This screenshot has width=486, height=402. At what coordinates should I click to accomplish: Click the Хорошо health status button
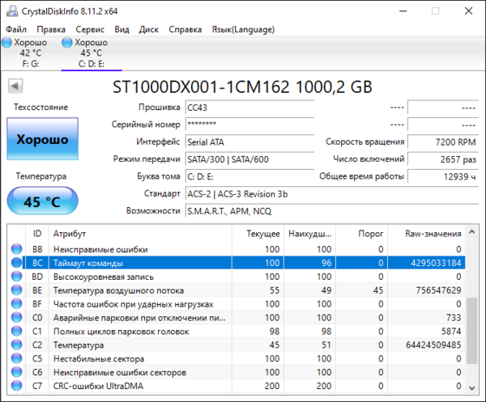click(x=42, y=138)
